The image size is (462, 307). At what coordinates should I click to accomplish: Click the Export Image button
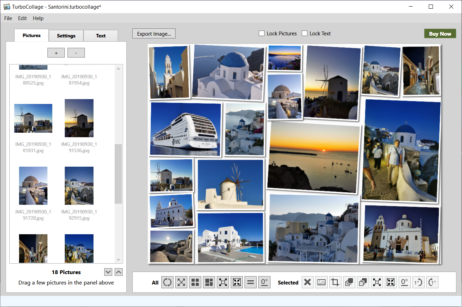coord(154,34)
